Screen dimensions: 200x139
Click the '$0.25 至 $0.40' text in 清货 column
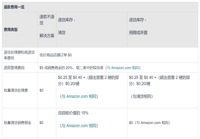(70, 77)
